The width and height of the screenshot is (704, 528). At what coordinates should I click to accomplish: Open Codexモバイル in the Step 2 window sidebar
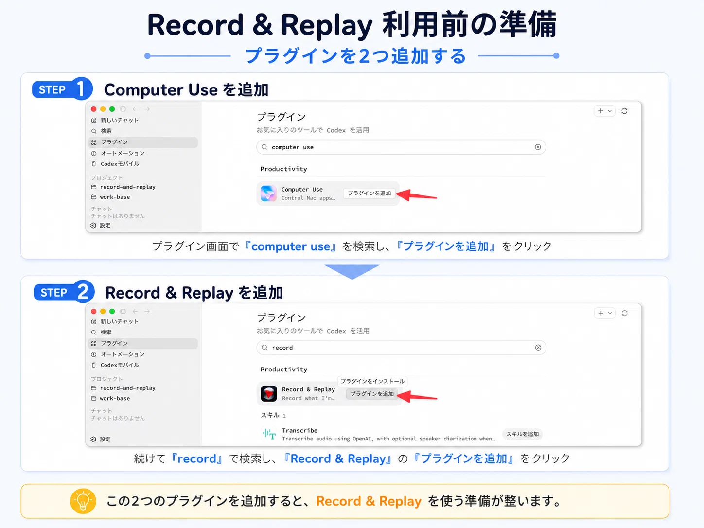pyautogui.click(x=143, y=365)
